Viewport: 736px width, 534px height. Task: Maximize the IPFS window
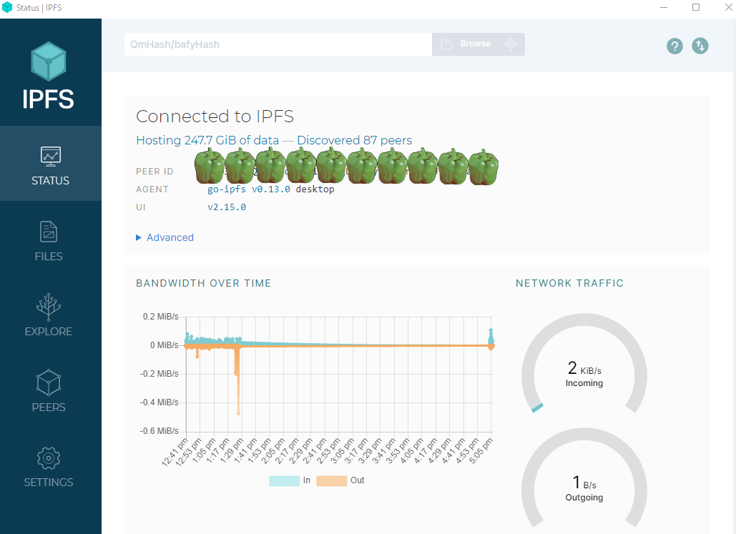pos(696,8)
